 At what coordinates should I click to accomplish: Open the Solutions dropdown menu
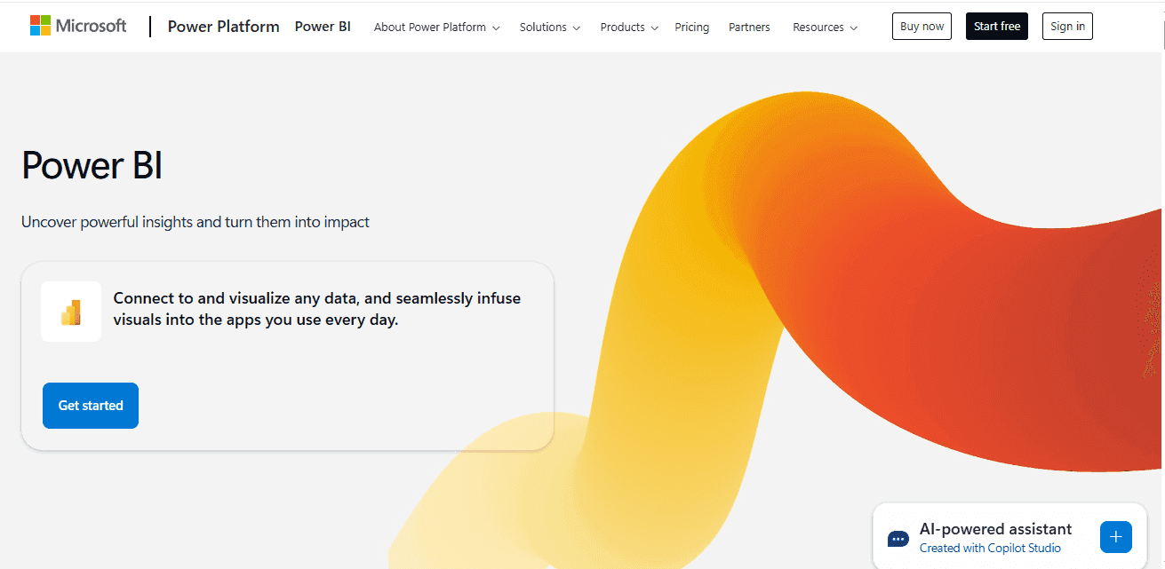549,27
